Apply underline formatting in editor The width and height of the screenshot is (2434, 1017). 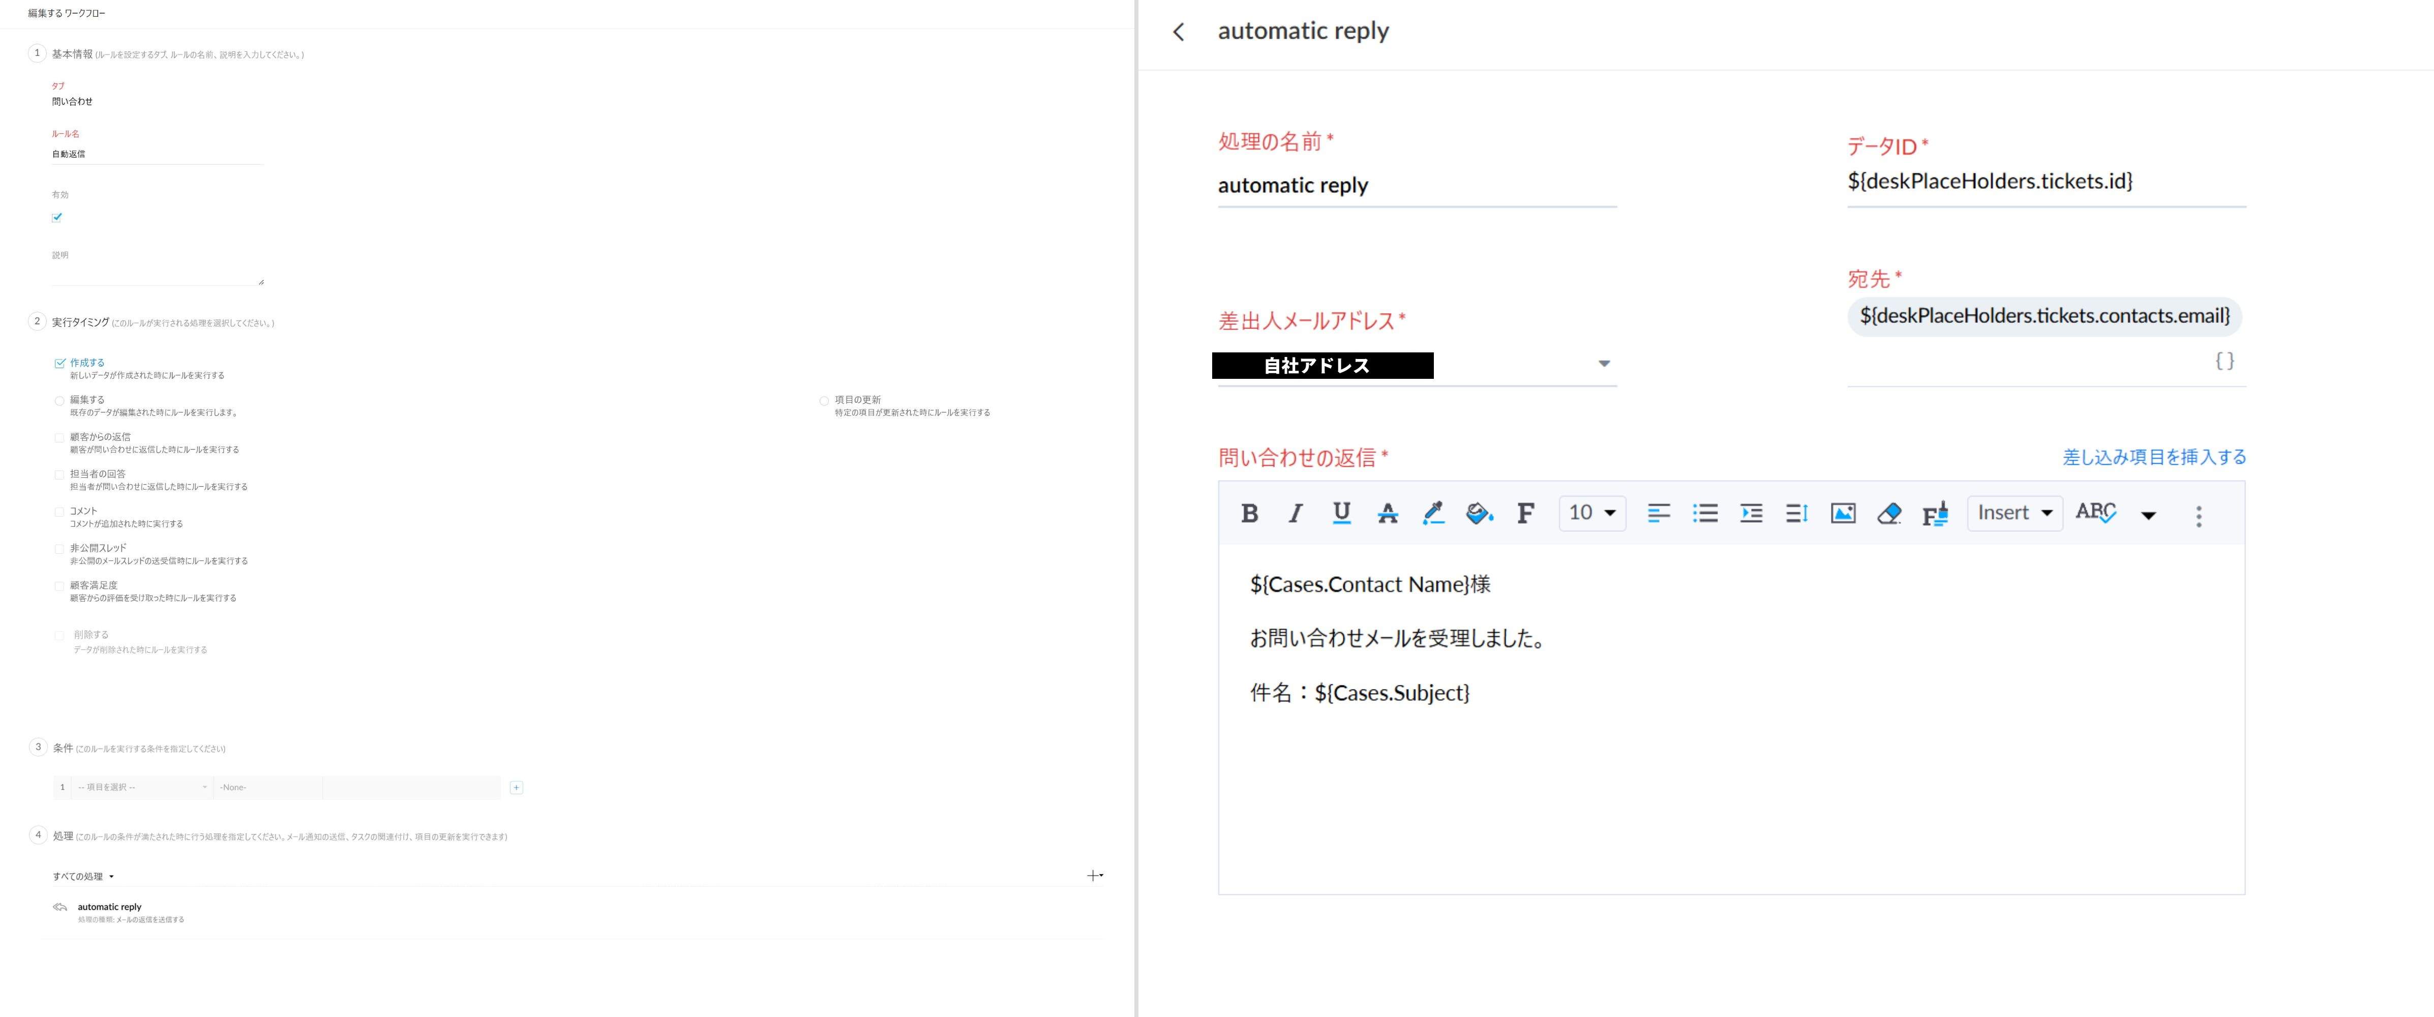tap(1341, 513)
